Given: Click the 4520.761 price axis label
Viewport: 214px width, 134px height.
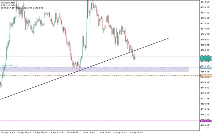Looking at the screenshot, I should coord(205,104).
